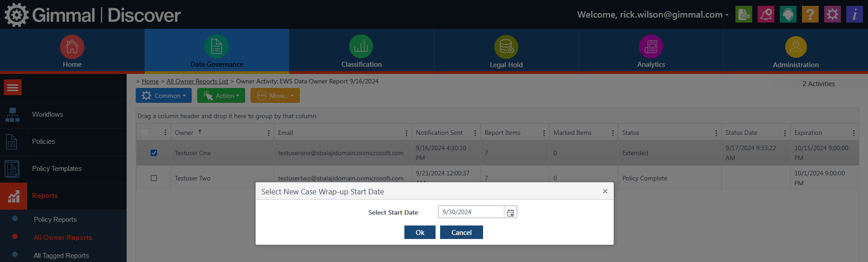
Task: Open the calendar date picker icon
Action: pos(510,212)
